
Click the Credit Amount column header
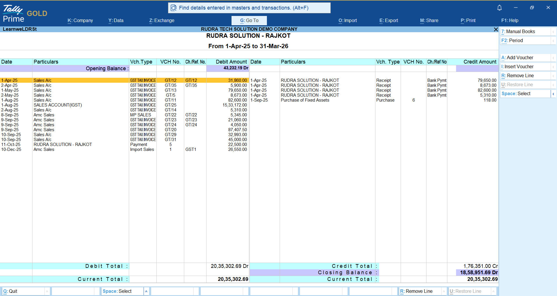(480, 62)
